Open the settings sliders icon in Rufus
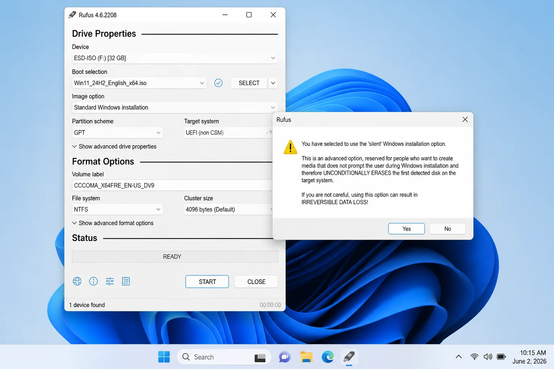Viewport: 554px width, 369px height. [110, 281]
